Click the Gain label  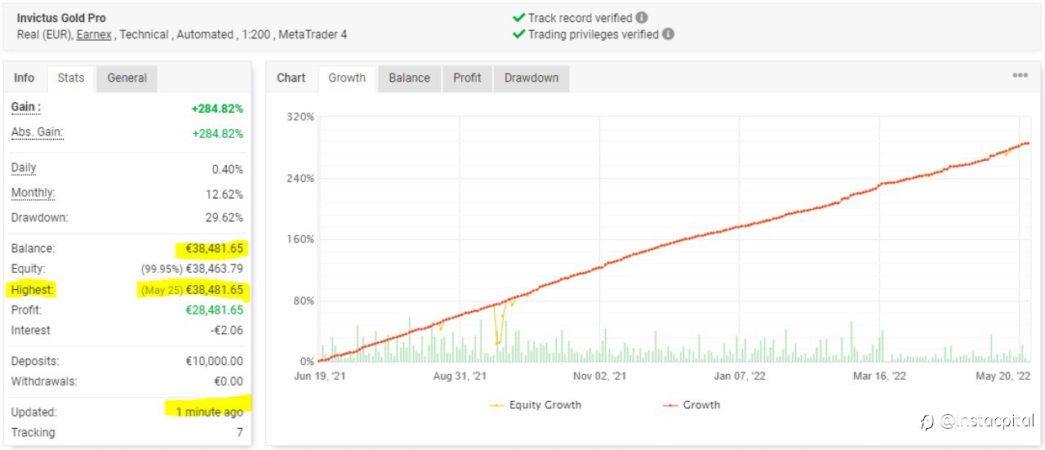pyautogui.click(x=26, y=107)
